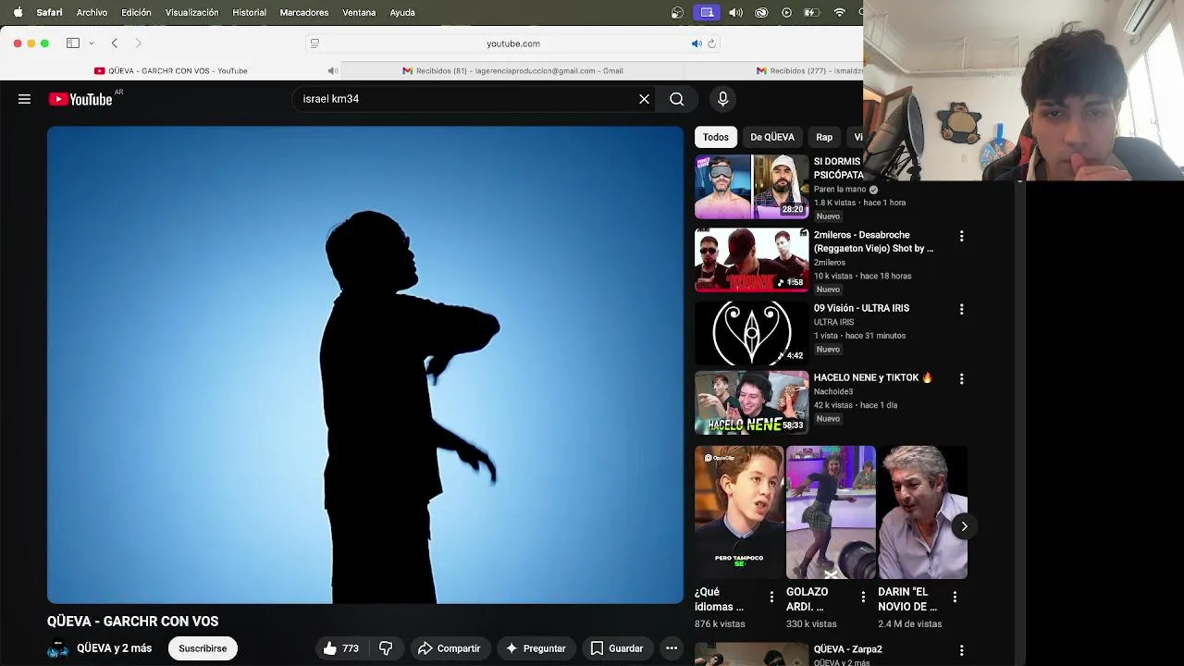Mute tab audio in the address bar
Image resolution: width=1184 pixels, height=666 pixels.
tap(697, 43)
